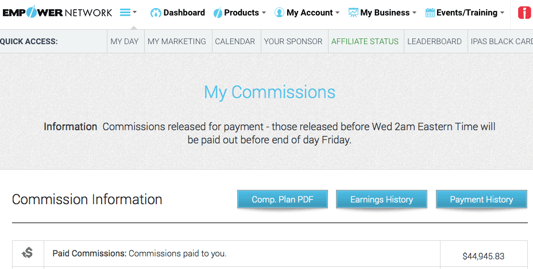The height and width of the screenshot is (269, 533).
Task: Click the Paid Commissions dollar icon
Action: click(x=27, y=253)
